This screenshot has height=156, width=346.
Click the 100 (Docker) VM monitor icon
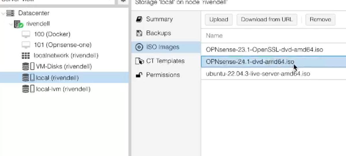pyautogui.click(x=26, y=34)
